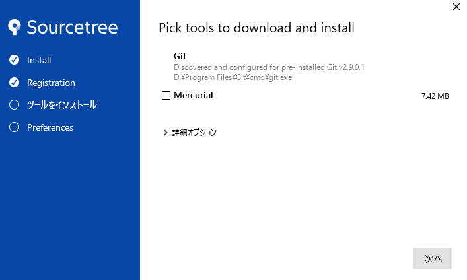Click the 7.42 MB size label
Screen dimensions: 467x280
[x=435, y=96]
